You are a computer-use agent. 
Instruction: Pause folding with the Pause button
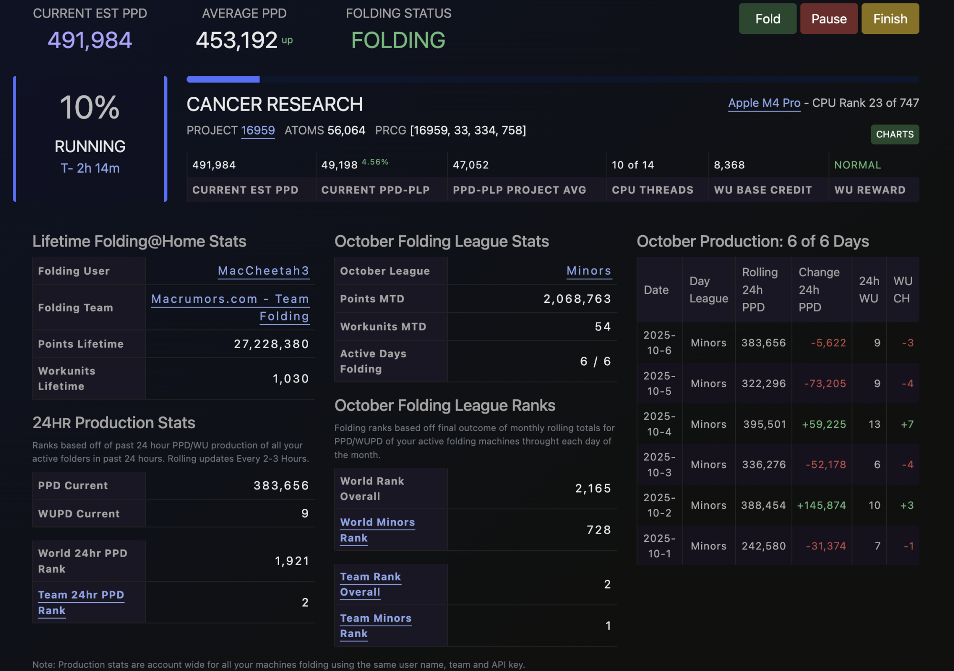[x=829, y=19]
